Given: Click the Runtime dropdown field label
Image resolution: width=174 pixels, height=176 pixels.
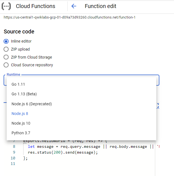Looking at the screenshot, I should coord(14,75).
